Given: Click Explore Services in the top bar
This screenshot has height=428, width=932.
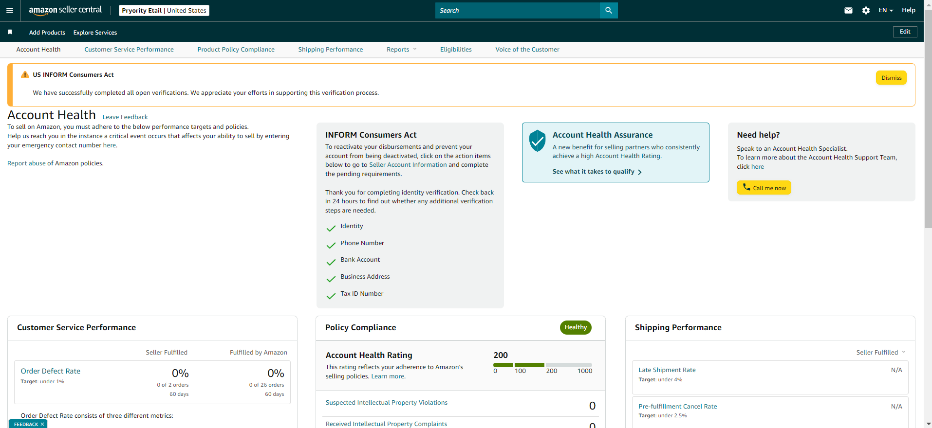Looking at the screenshot, I should click(x=95, y=33).
